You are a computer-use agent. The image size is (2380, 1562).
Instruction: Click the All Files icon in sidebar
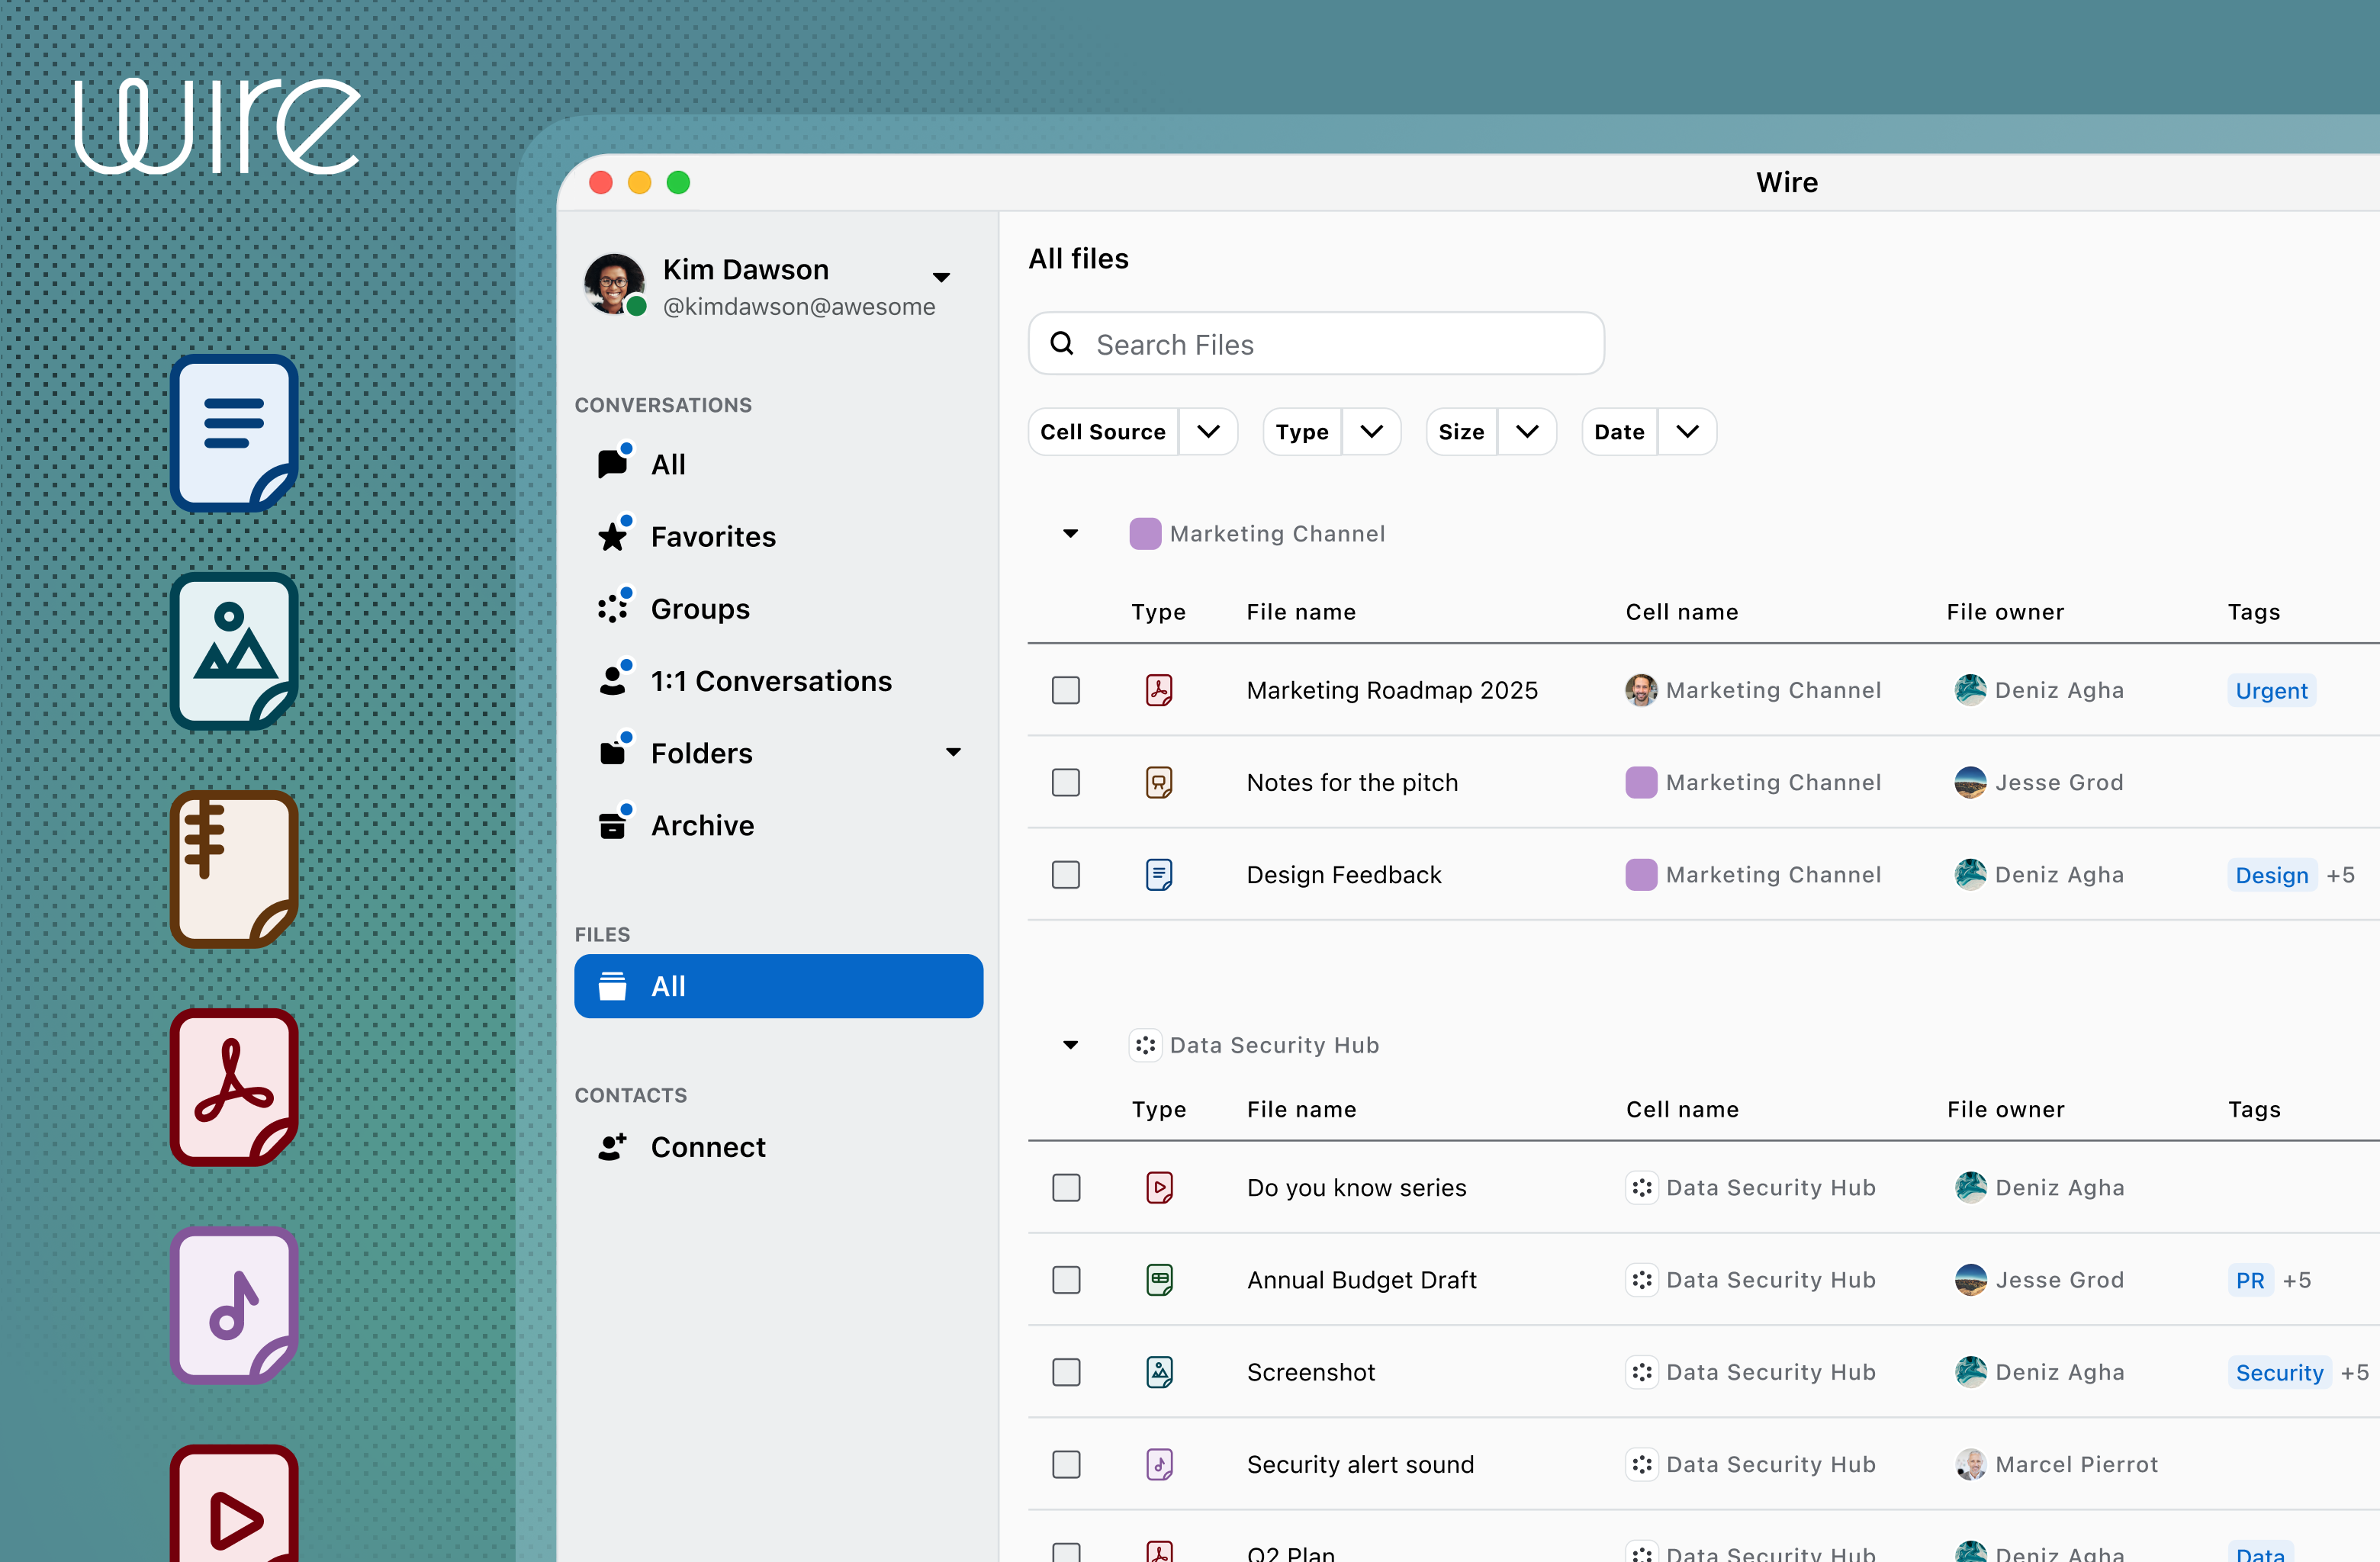tap(614, 985)
